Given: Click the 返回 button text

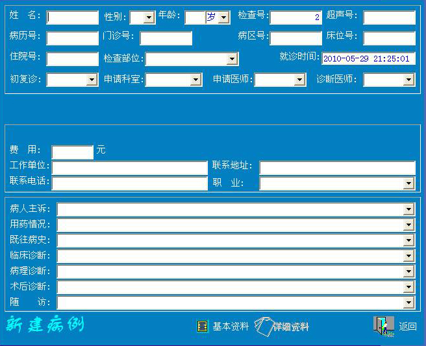Looking at the screenshot, I should click(x=408, y=327).
